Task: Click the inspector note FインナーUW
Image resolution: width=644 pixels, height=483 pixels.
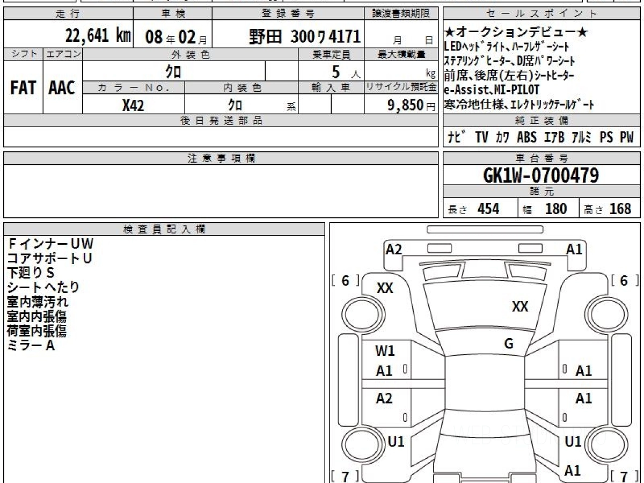Action: [50, 244]
